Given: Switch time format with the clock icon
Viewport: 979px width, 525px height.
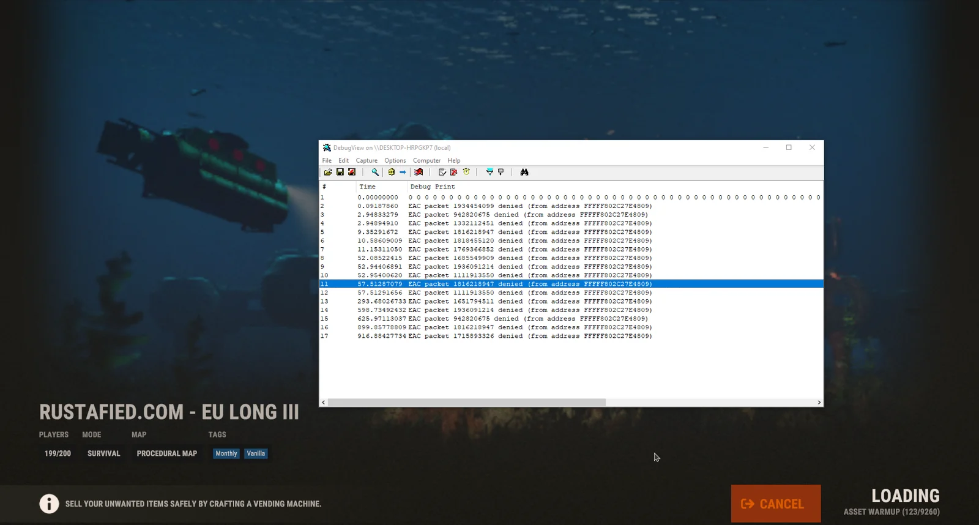Looking at the screenshot, I should coord(466,173).
